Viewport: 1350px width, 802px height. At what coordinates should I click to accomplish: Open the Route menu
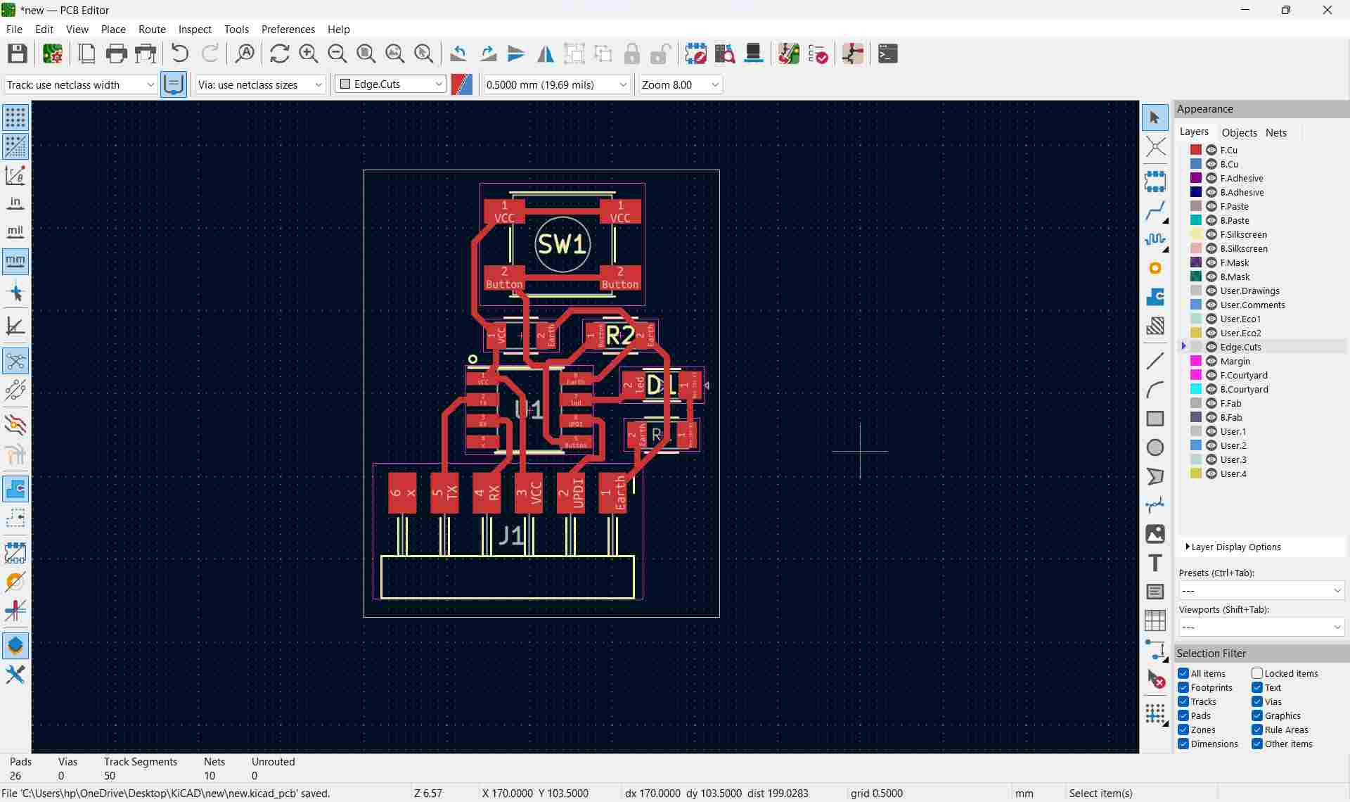coord(152,29)
